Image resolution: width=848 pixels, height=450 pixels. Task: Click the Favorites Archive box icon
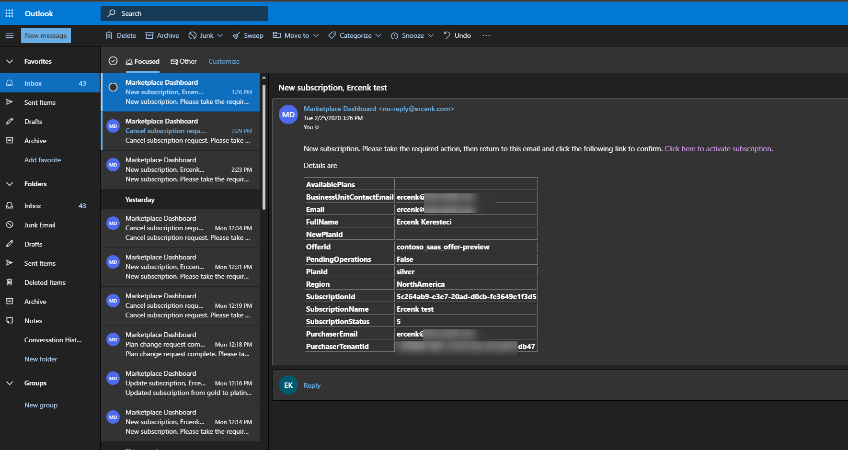click(10, 140)
